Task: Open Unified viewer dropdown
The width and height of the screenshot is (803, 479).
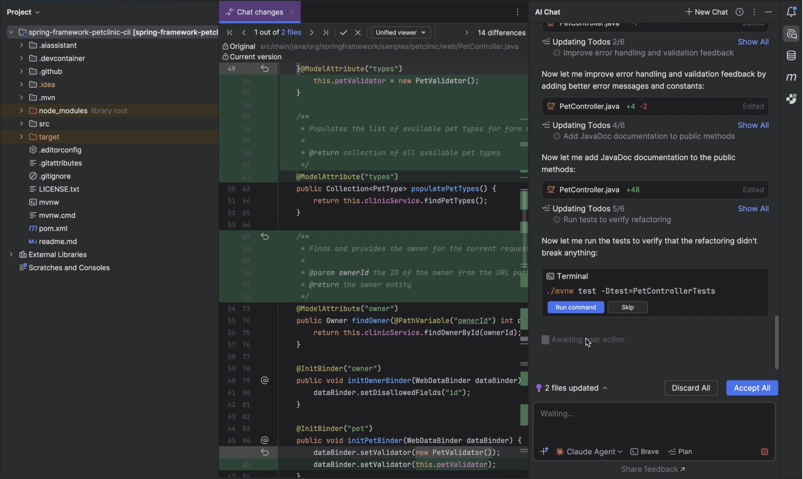Action: (401, 33)
